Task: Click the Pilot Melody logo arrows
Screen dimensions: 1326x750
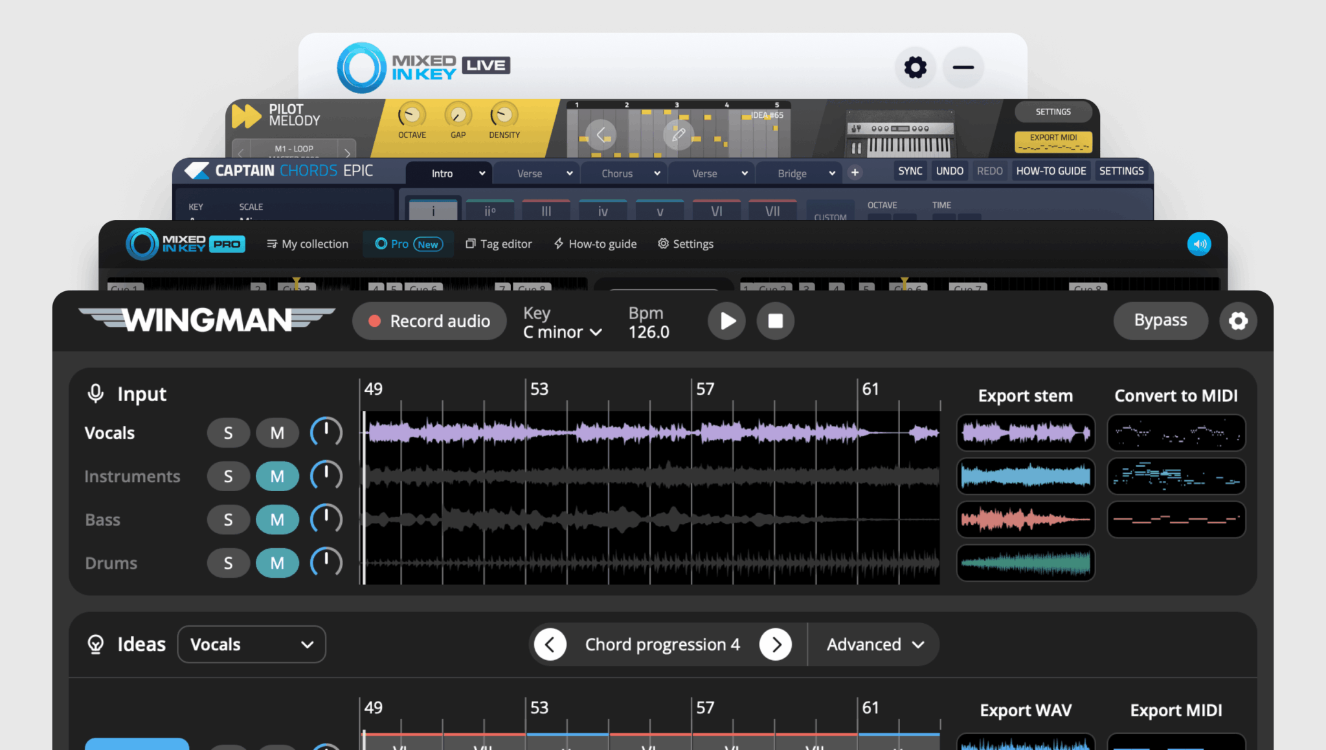Action: click(246, 116)
